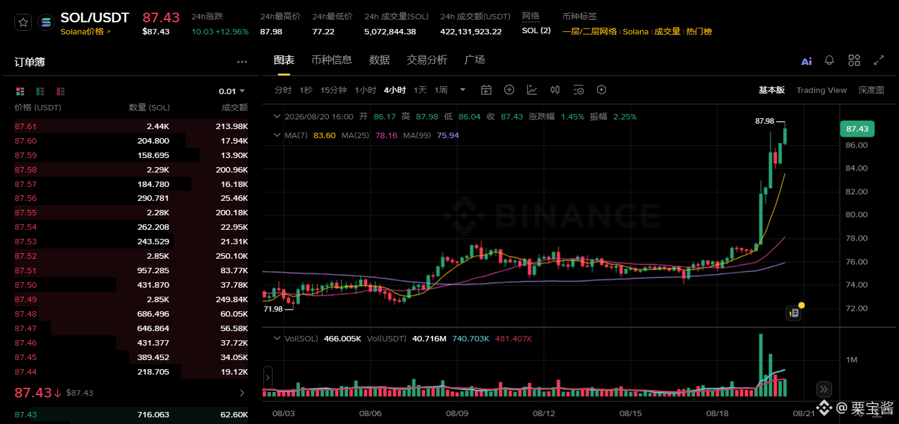Click the 网络 SOL (2) info

tap(536, 24)
